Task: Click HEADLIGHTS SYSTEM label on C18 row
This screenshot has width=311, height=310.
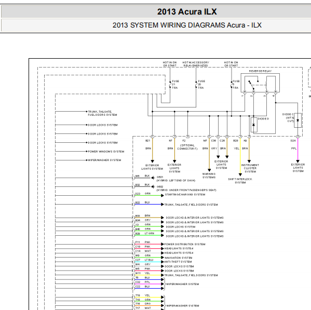Action: tap(179, 248)
